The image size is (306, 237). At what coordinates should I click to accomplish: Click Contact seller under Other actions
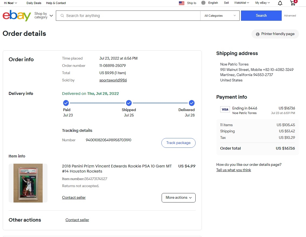point(77,220)
